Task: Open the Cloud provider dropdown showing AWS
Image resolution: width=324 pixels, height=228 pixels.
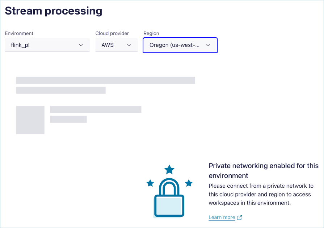Action: pos(116,45)
